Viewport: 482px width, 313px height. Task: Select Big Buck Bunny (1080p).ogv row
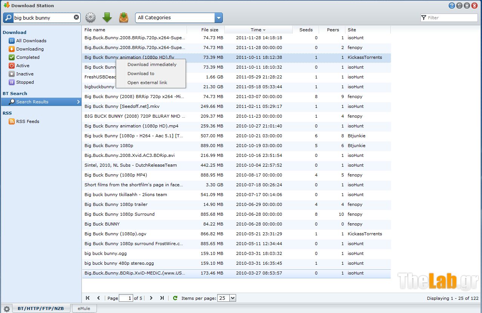(x=236, y=234)
